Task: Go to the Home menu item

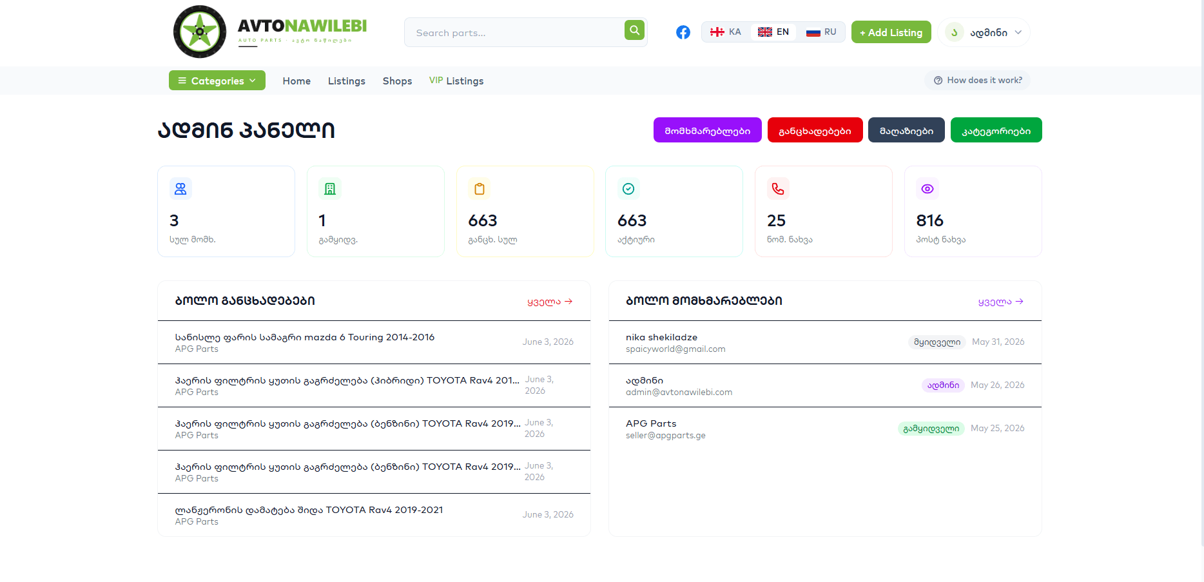Action: click(x=296, y=81)
